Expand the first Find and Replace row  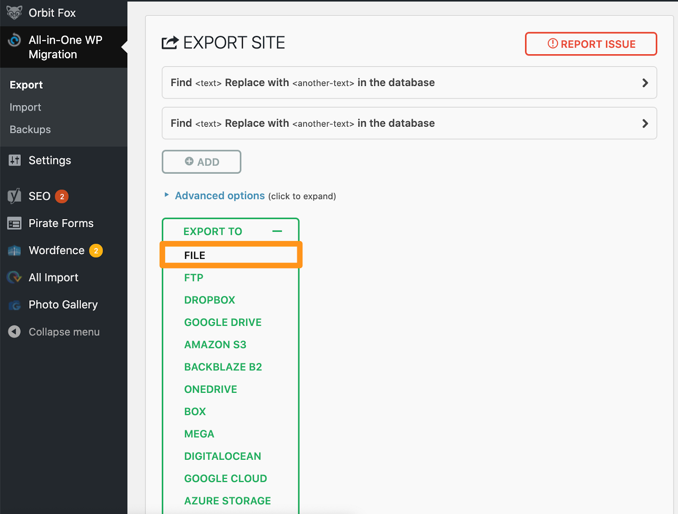[645, 83]
